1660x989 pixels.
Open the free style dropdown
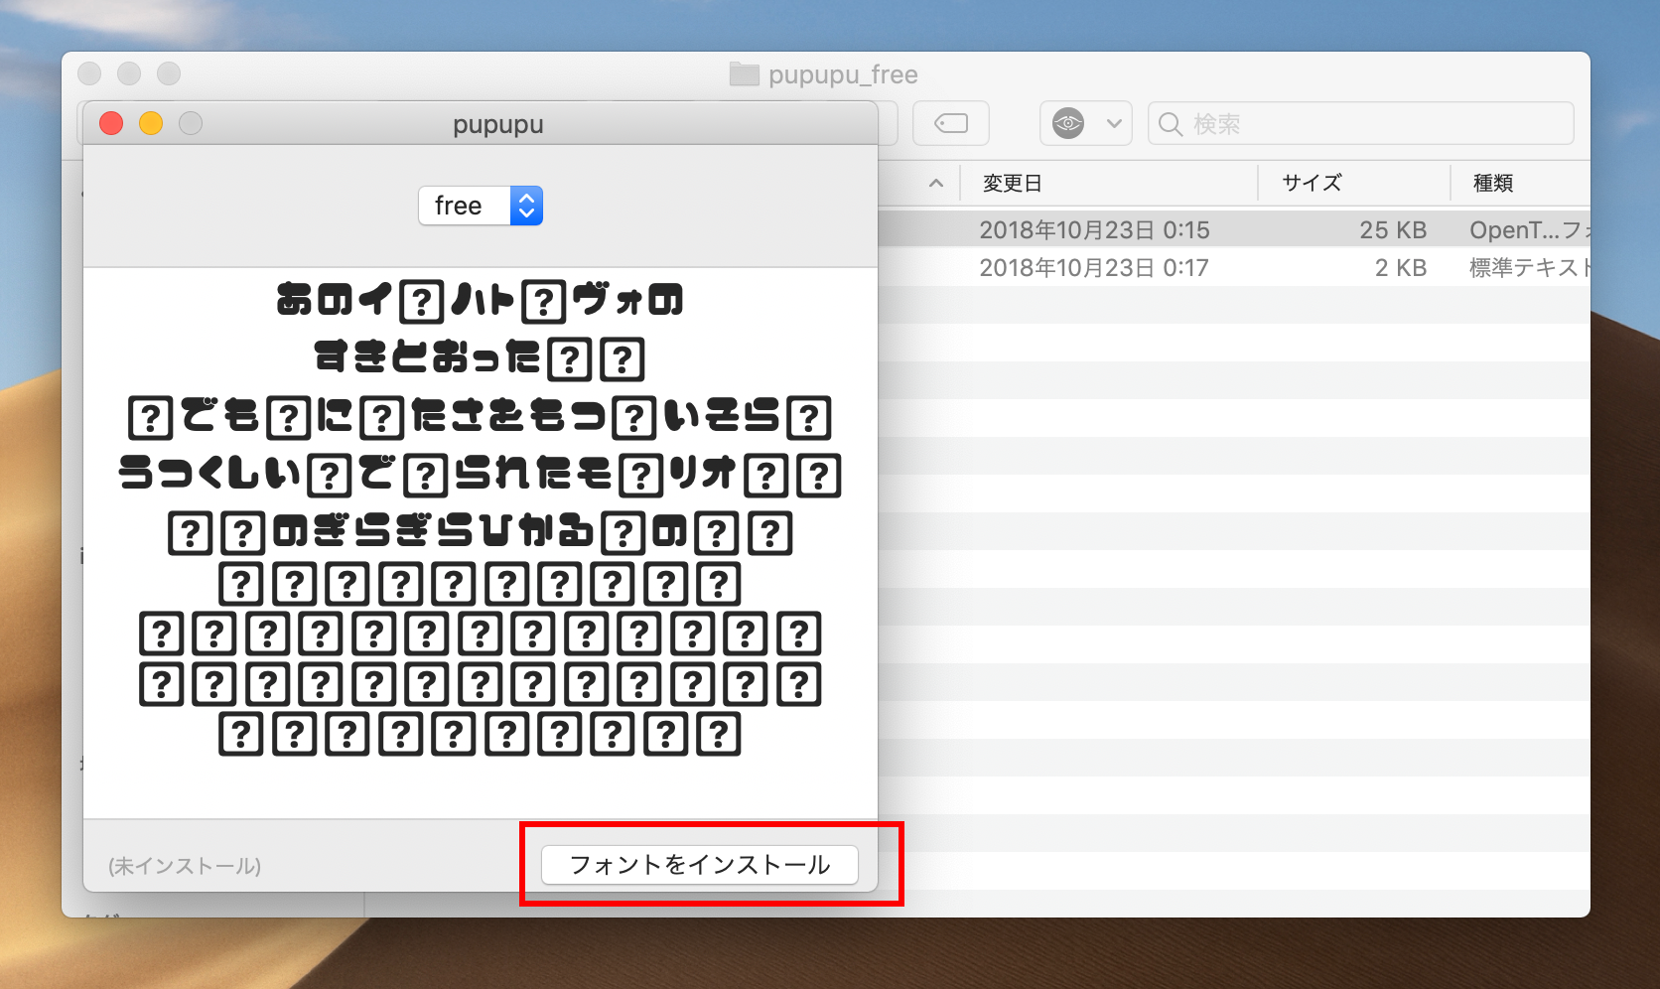coord(481,206)
